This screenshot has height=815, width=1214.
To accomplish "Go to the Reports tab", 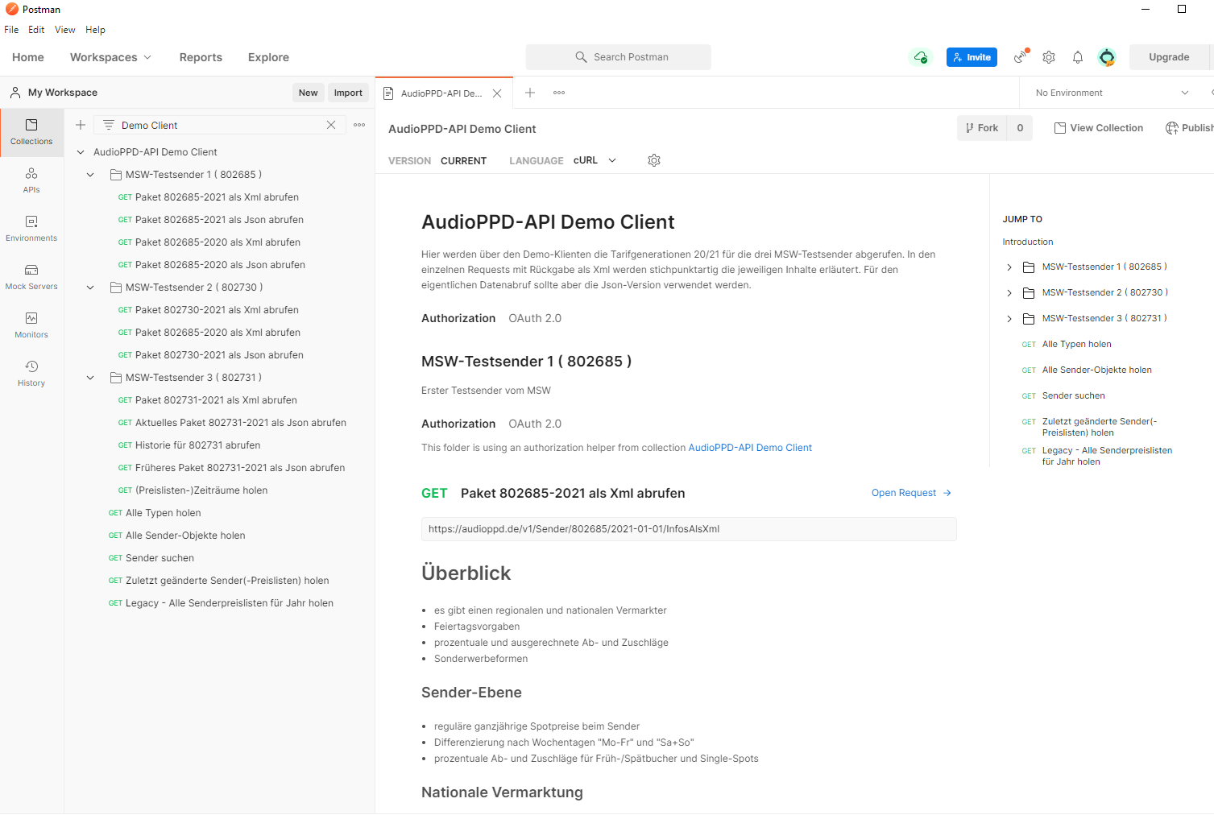I will pyautogui.click(x=201, y=57).
